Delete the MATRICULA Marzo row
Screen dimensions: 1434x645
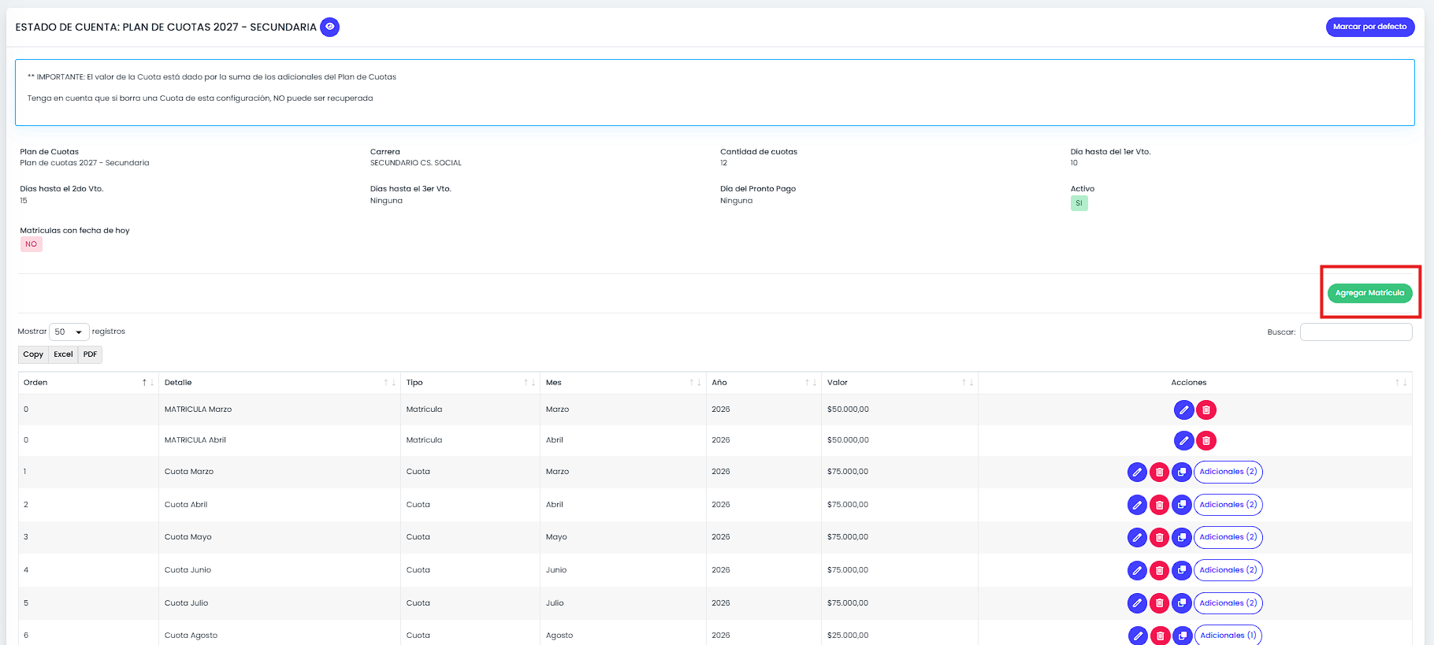pyautogui.click(x=1206, y=410)
